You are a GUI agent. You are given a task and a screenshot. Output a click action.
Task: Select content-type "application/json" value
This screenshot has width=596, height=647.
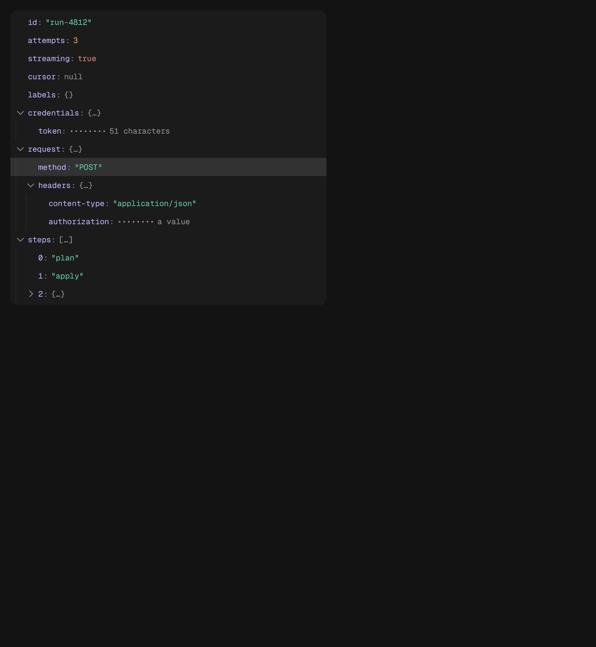[155, 203]
